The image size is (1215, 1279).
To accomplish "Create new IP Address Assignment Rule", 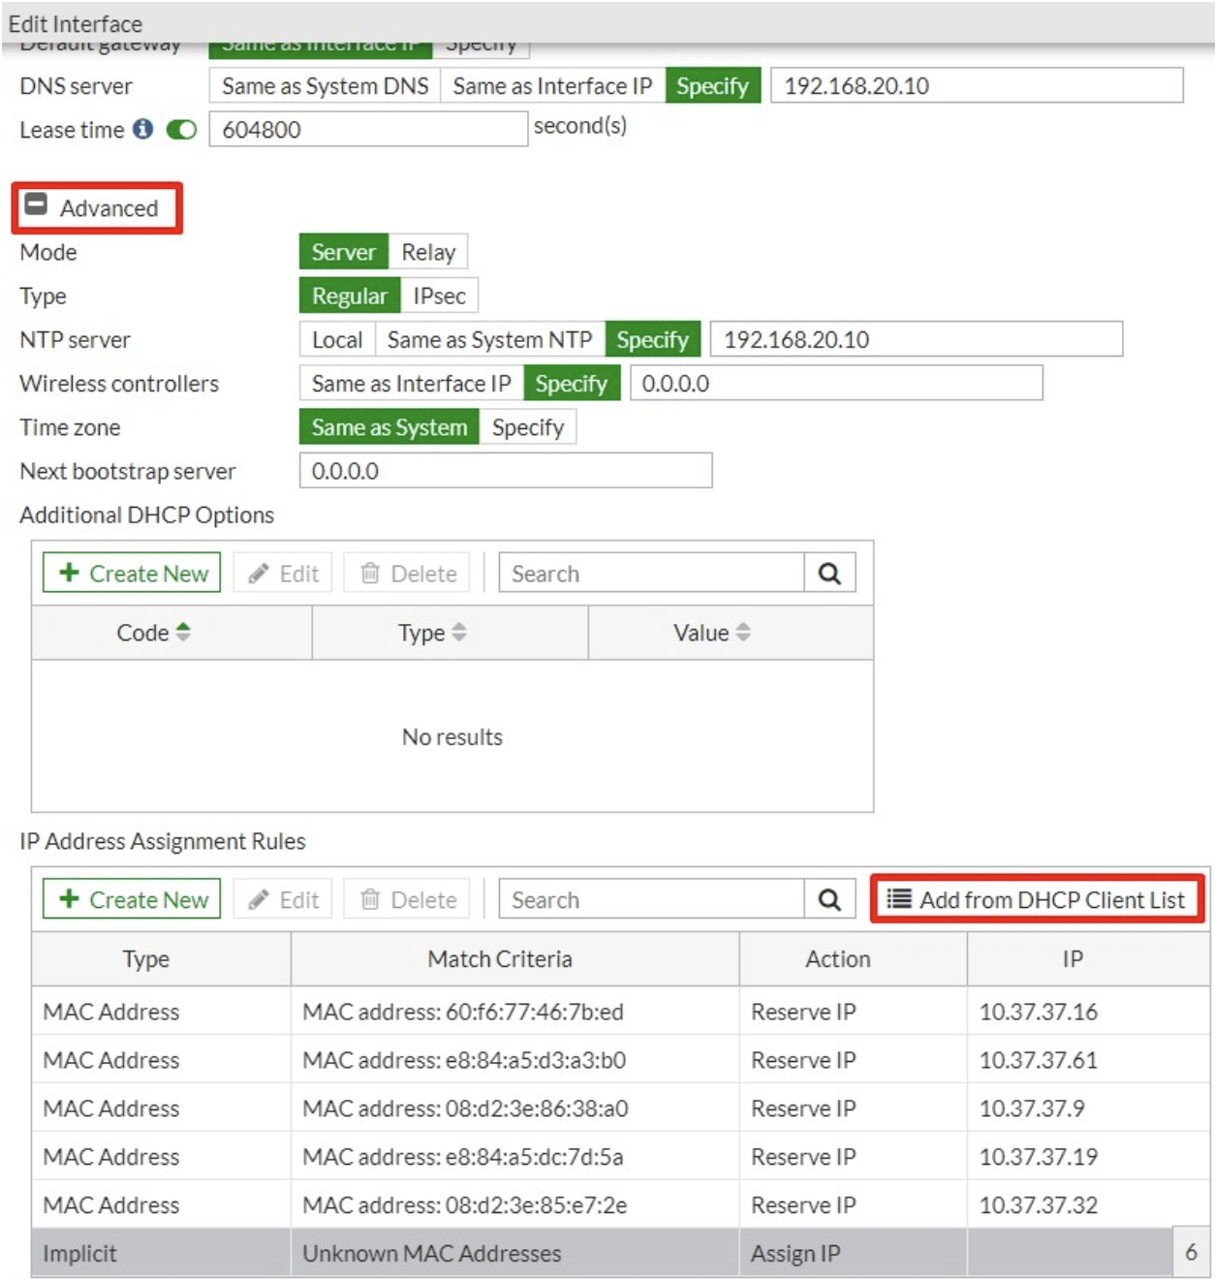I will click(132, 900).
